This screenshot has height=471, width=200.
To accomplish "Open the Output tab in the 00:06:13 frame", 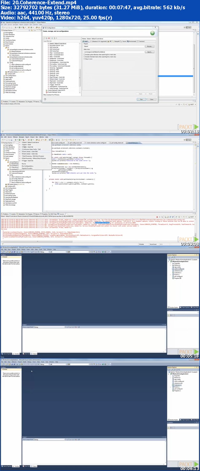I will pyautogui.click(x=34, y=466).
